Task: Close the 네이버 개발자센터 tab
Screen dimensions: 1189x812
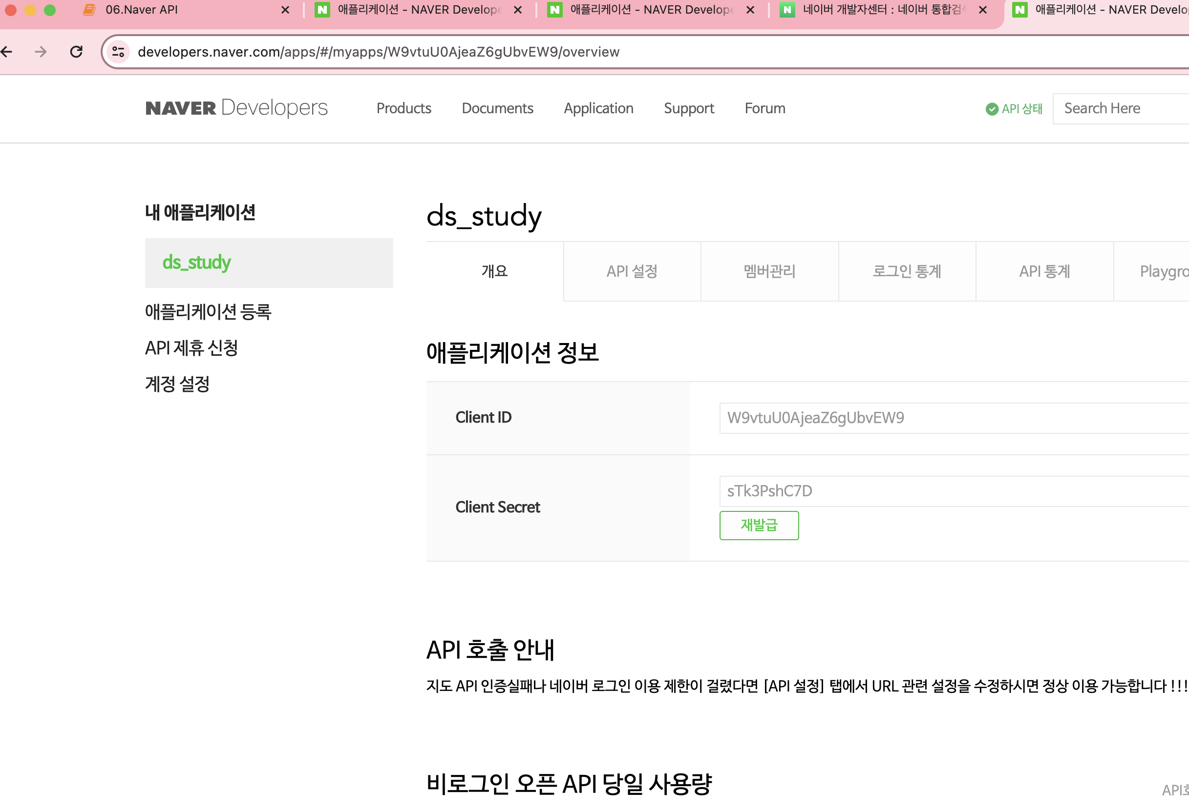Action: tap(982, 10)
